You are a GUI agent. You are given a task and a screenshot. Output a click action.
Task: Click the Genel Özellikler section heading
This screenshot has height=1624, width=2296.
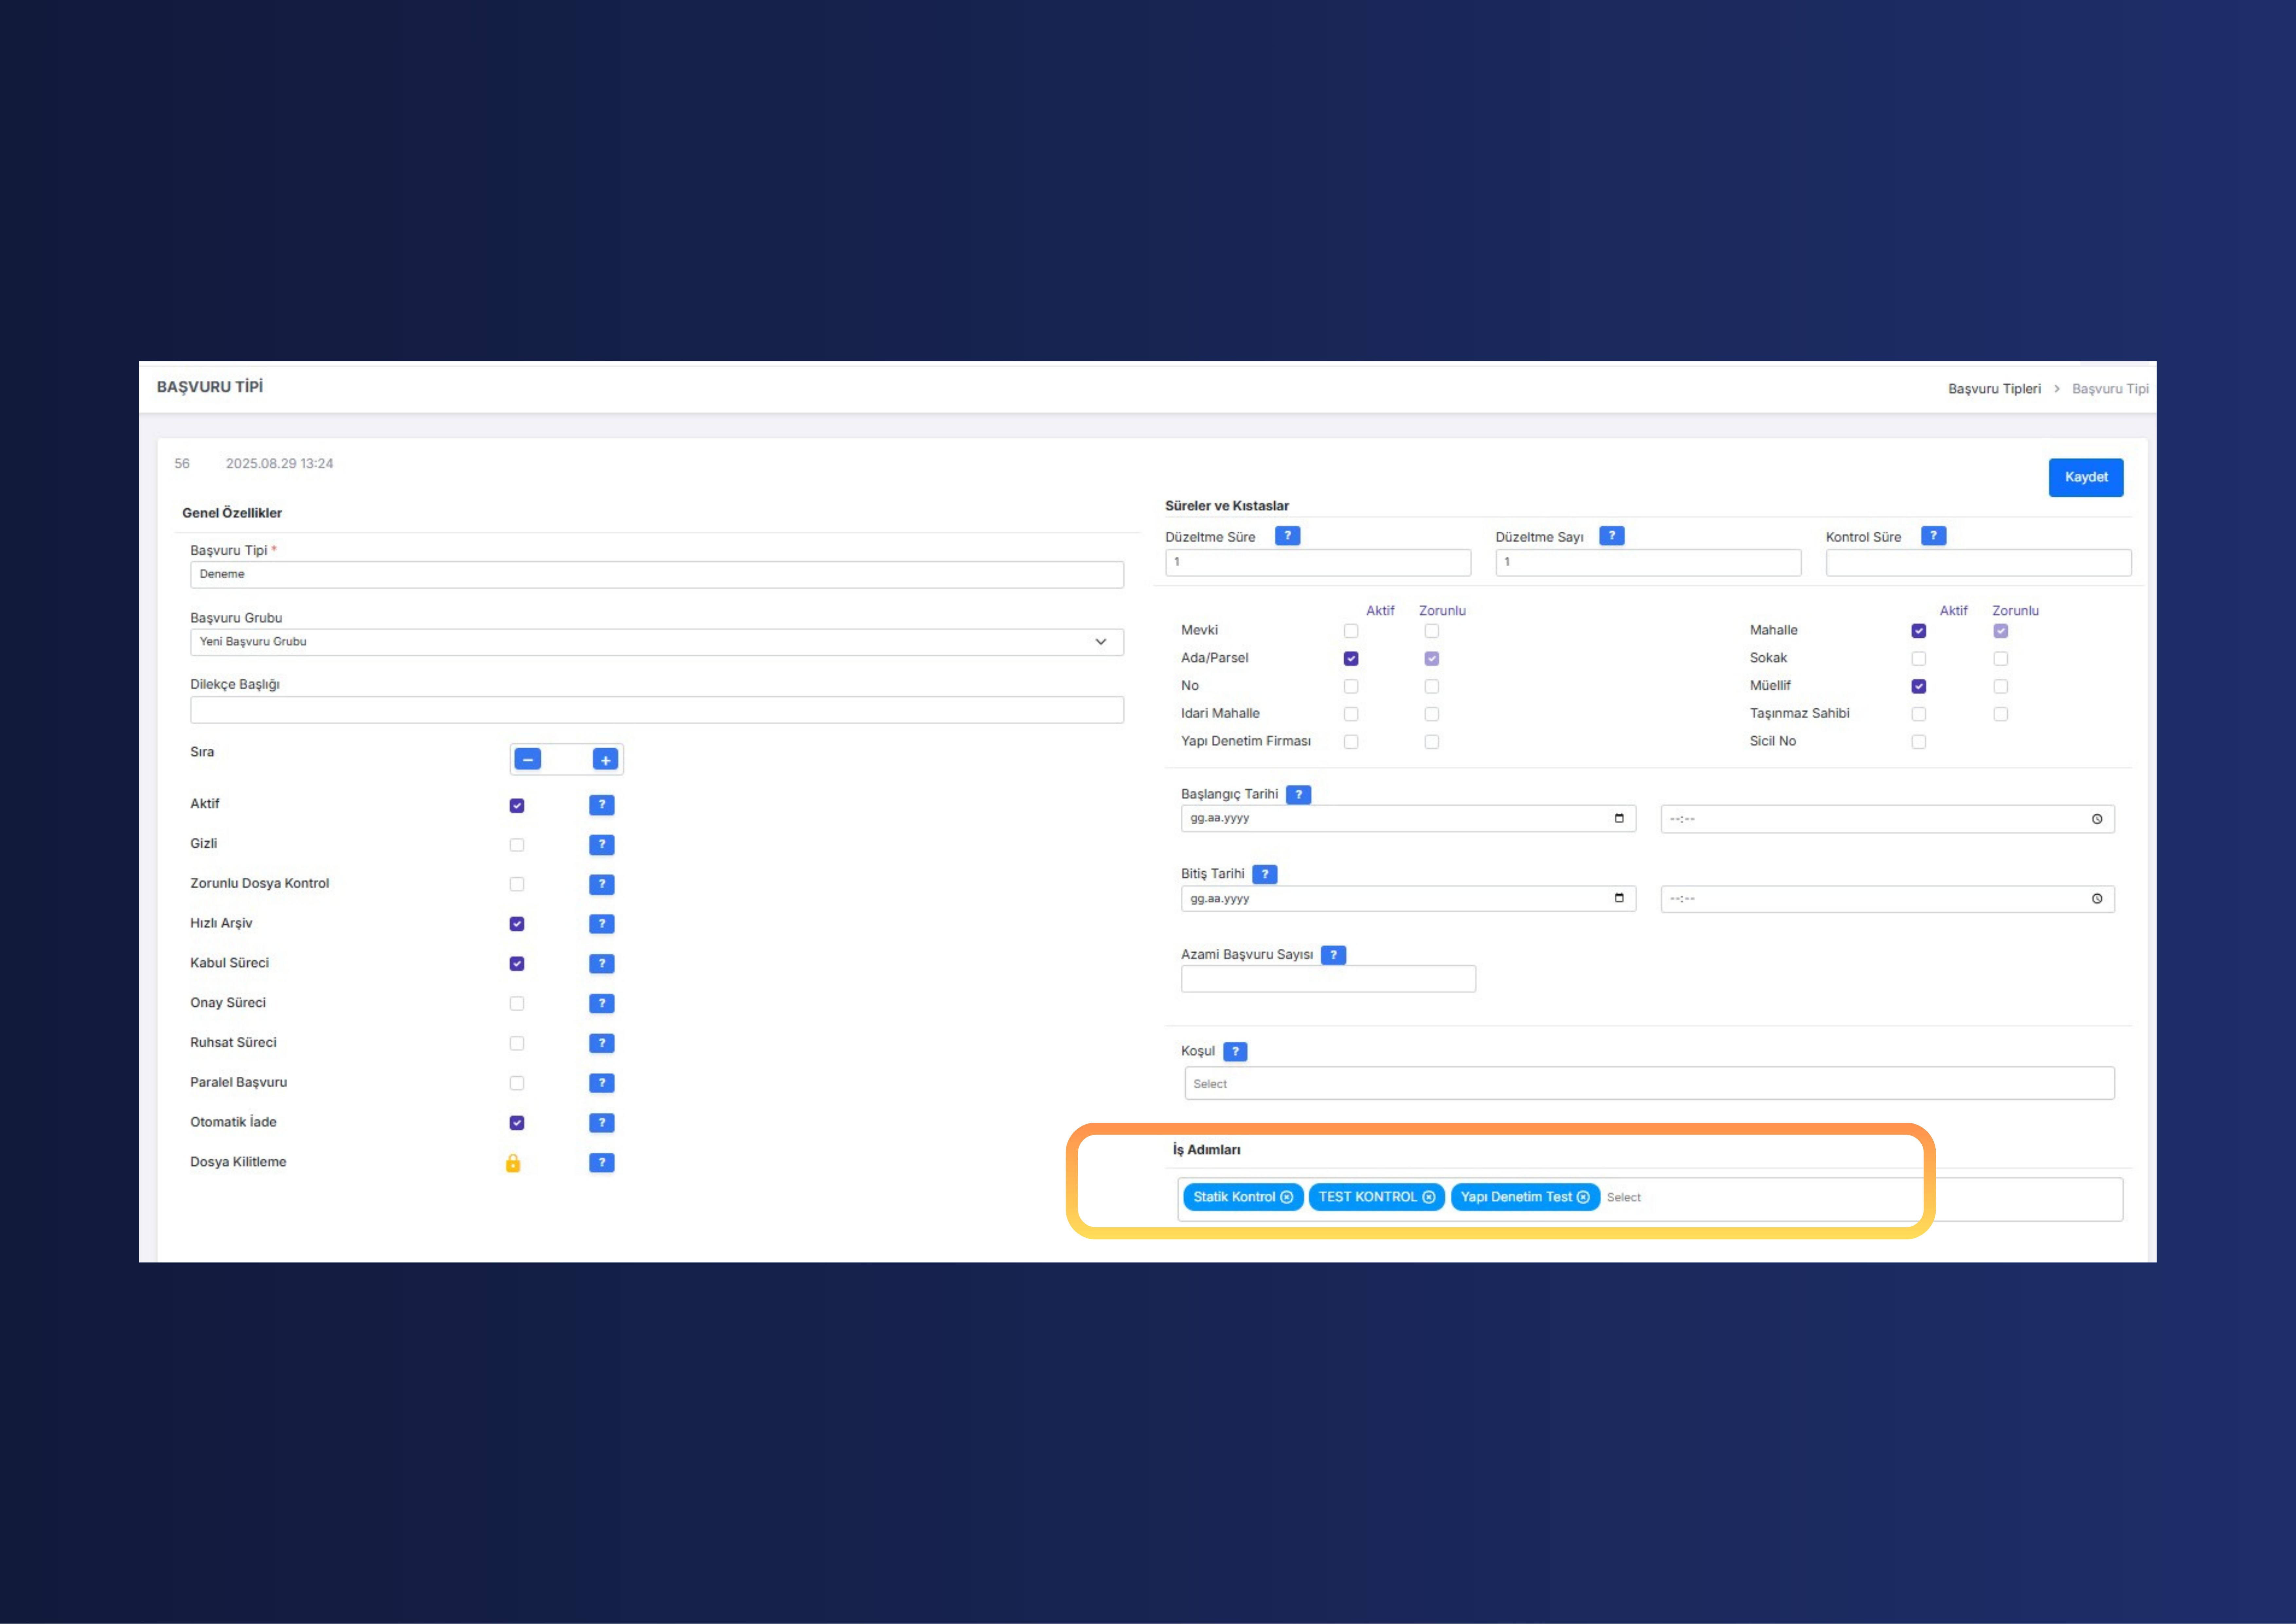point(232,513)
